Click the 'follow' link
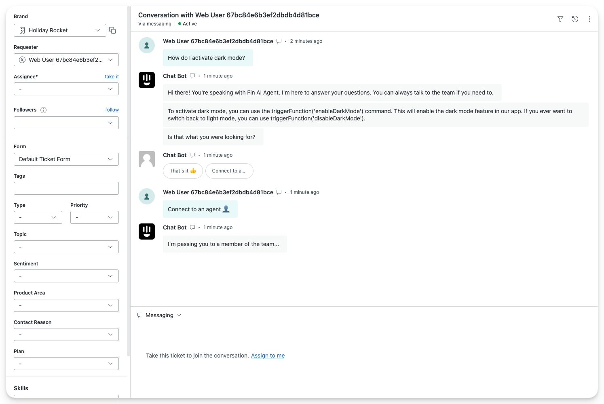The width and height of the screenshot is (604, 404). tap(112, 110)
